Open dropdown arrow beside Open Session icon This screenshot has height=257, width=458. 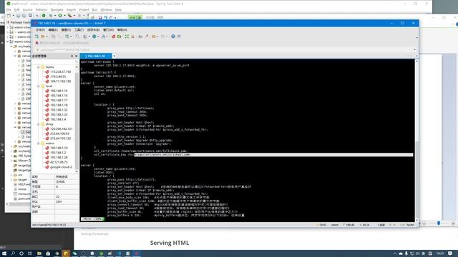click(47, 36)
